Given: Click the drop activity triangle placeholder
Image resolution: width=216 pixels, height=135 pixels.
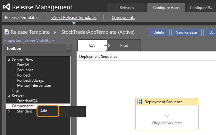Looking at the screenshot, I should [x=167, y=115].
